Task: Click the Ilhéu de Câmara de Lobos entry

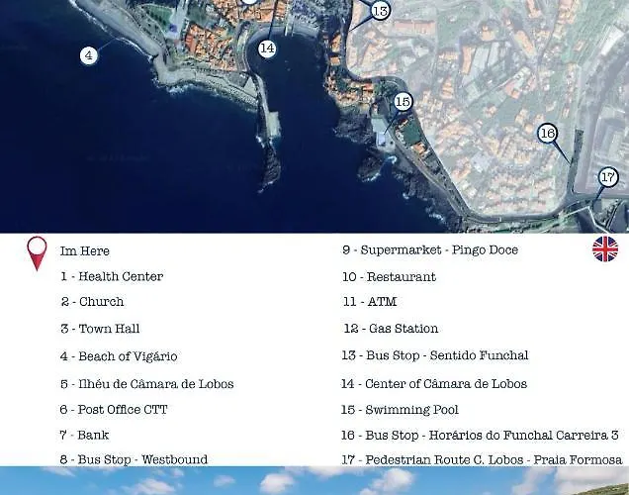Action: click(146, 384)
